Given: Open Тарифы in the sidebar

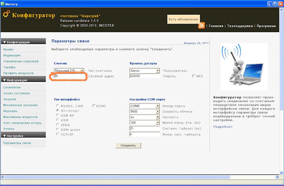Looking at the screenshot, I should coord(9,67).
